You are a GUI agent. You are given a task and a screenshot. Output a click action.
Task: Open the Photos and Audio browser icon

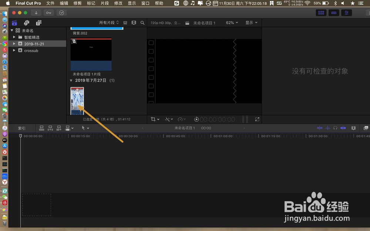point(26,23)
